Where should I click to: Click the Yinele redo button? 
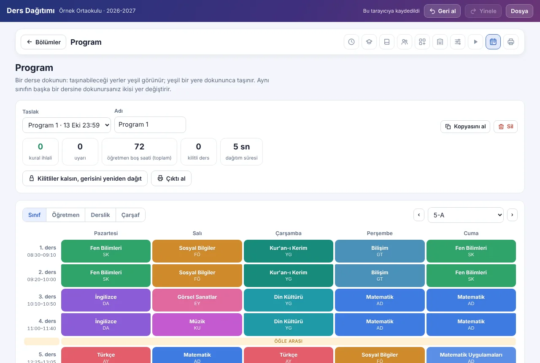point(483,11)
